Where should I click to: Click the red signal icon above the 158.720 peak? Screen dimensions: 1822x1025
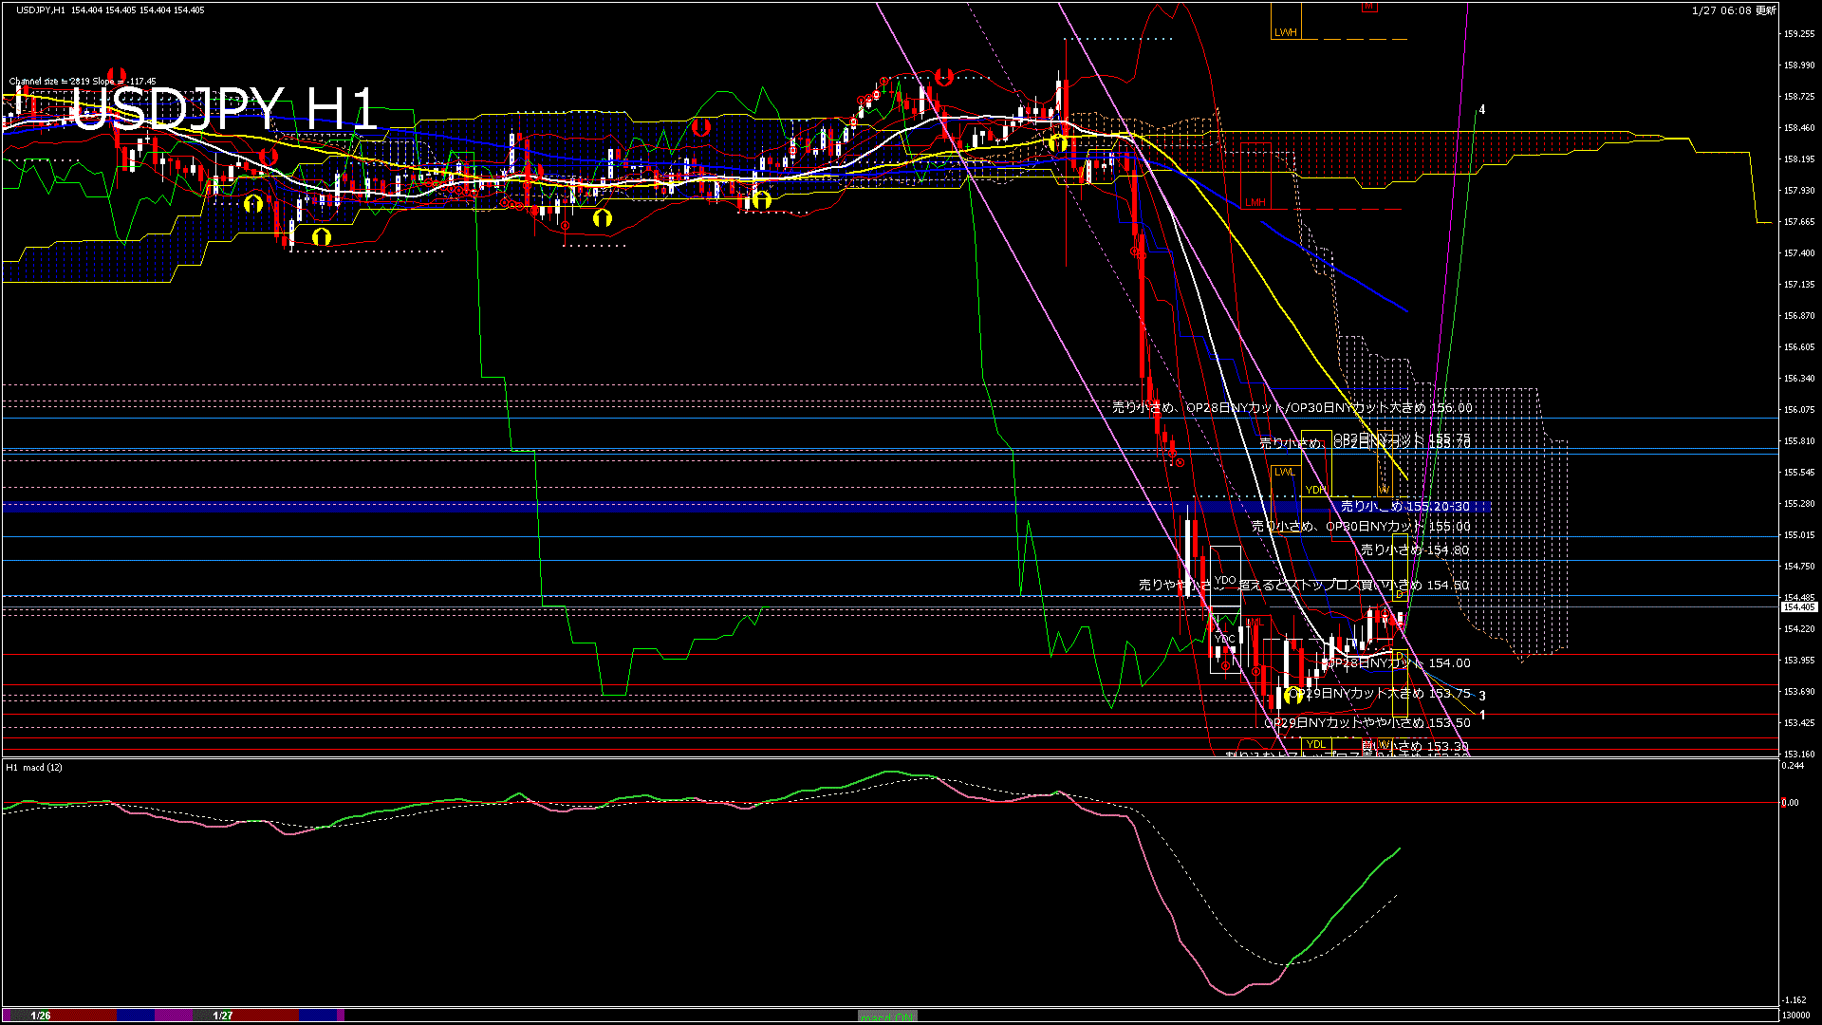pos(942,78)
